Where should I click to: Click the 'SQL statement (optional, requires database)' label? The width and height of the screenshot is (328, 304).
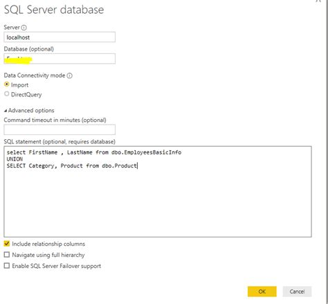[x=60, y=142]
